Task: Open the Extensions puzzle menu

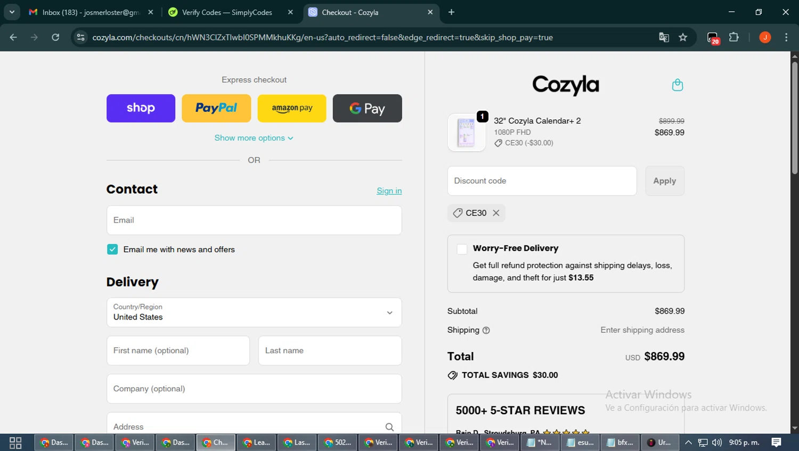Action: point(734,37)
